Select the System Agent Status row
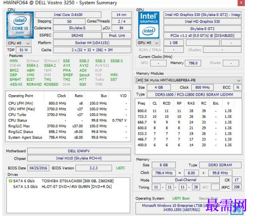Screen dimensions: 255x219 [x=67, y=137]
